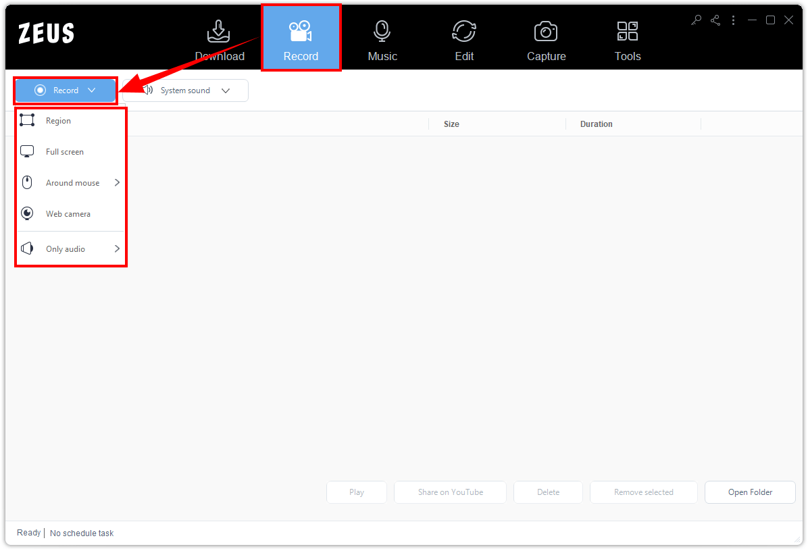Click the Full screen monitor icon
808x551 pixels.
(x=27, y=151)
